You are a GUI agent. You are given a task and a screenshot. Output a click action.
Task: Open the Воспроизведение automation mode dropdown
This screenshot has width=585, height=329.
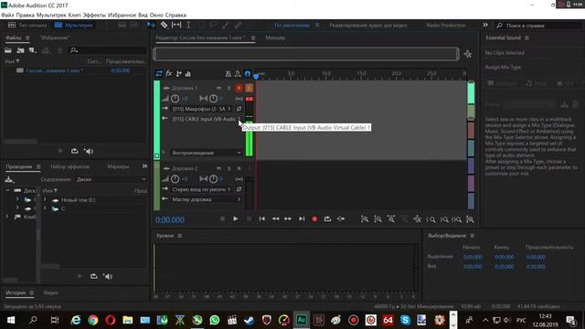(206, 153)
